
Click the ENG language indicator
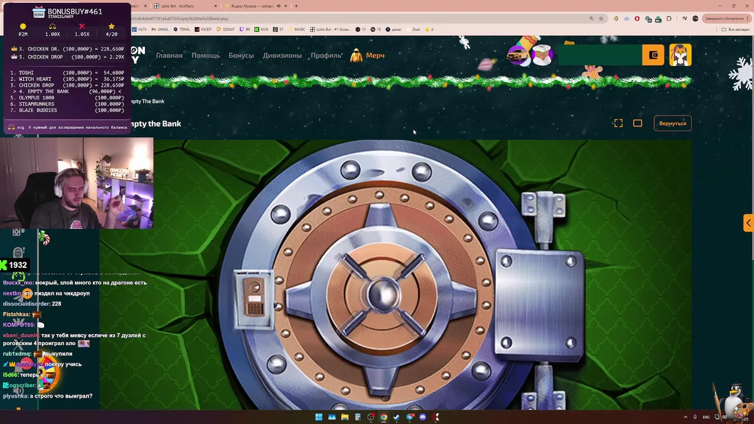pos(706,417)
